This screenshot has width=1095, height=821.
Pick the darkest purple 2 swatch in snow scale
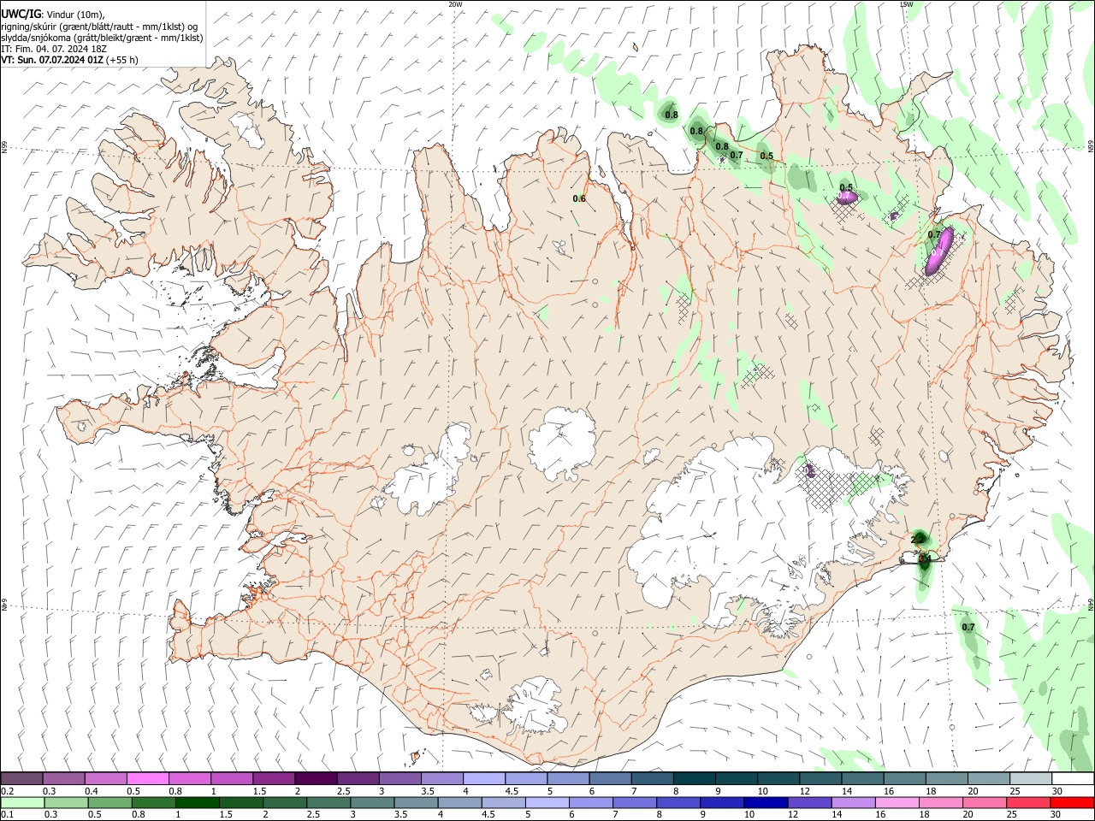[x=316, y=778]
